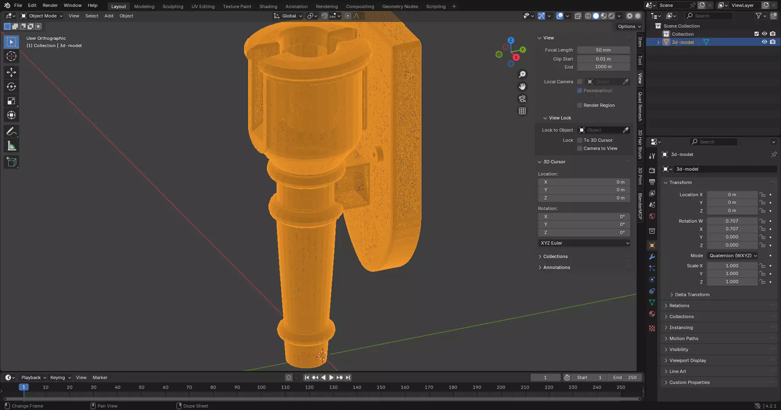The image size is (781, 410).
Task: Open the Playback popover in the timeline
Action: [x=33, y=377]
